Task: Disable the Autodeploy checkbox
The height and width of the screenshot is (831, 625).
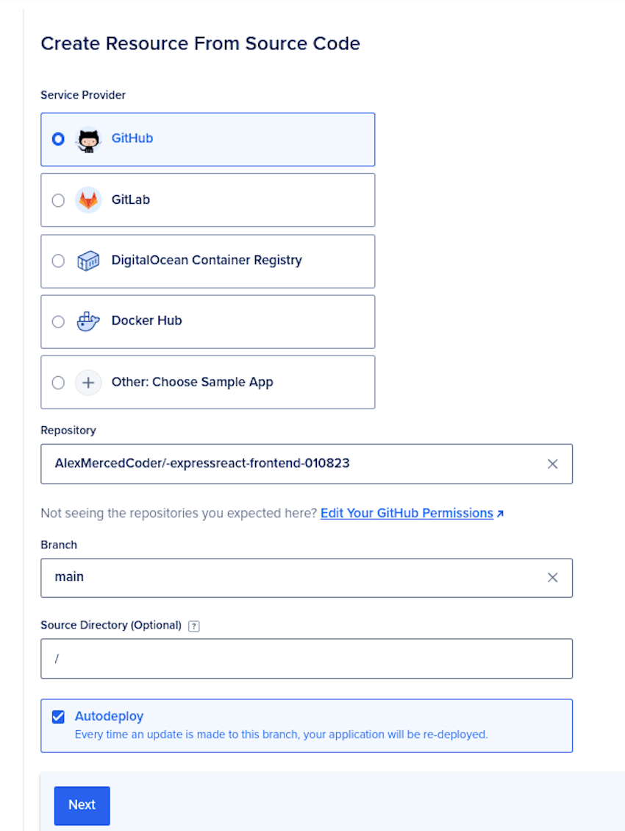Action: click(x=58, y=716)
